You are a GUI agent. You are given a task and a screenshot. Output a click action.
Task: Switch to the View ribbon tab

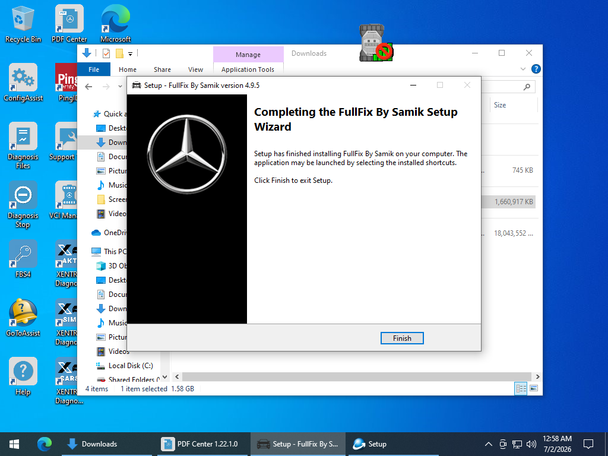pyautogui.click(x=195, y=69)
